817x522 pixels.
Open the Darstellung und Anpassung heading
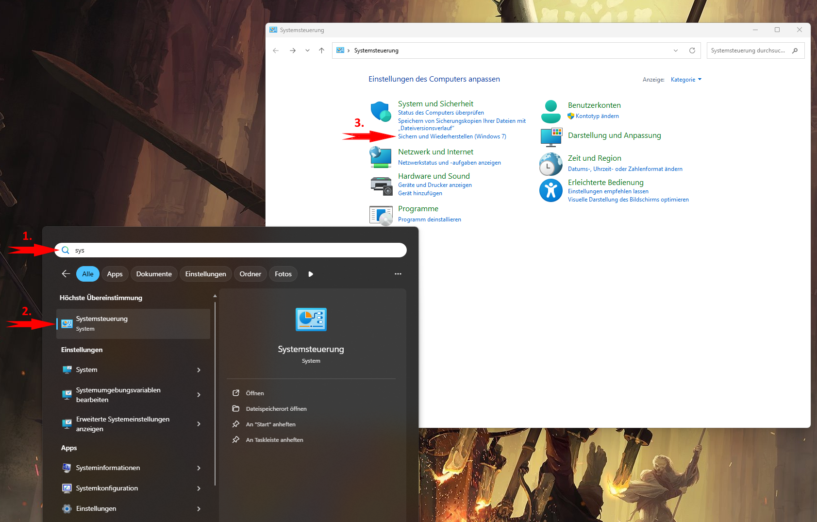615,135
